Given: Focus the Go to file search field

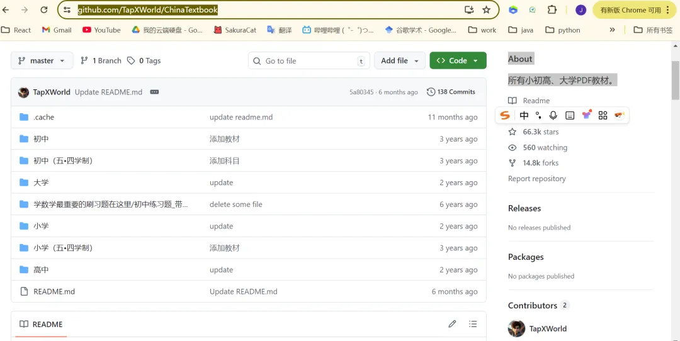Looking at the screenshot, I should [309, 60].
